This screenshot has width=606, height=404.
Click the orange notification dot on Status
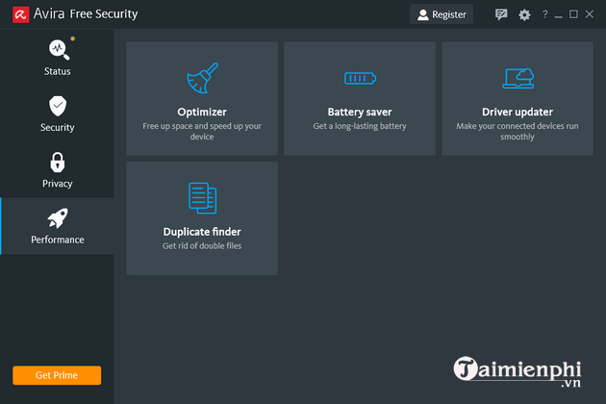(73, 38)
